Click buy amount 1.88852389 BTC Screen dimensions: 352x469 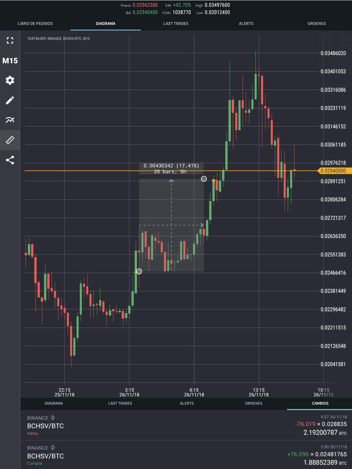tap(325, 463)
